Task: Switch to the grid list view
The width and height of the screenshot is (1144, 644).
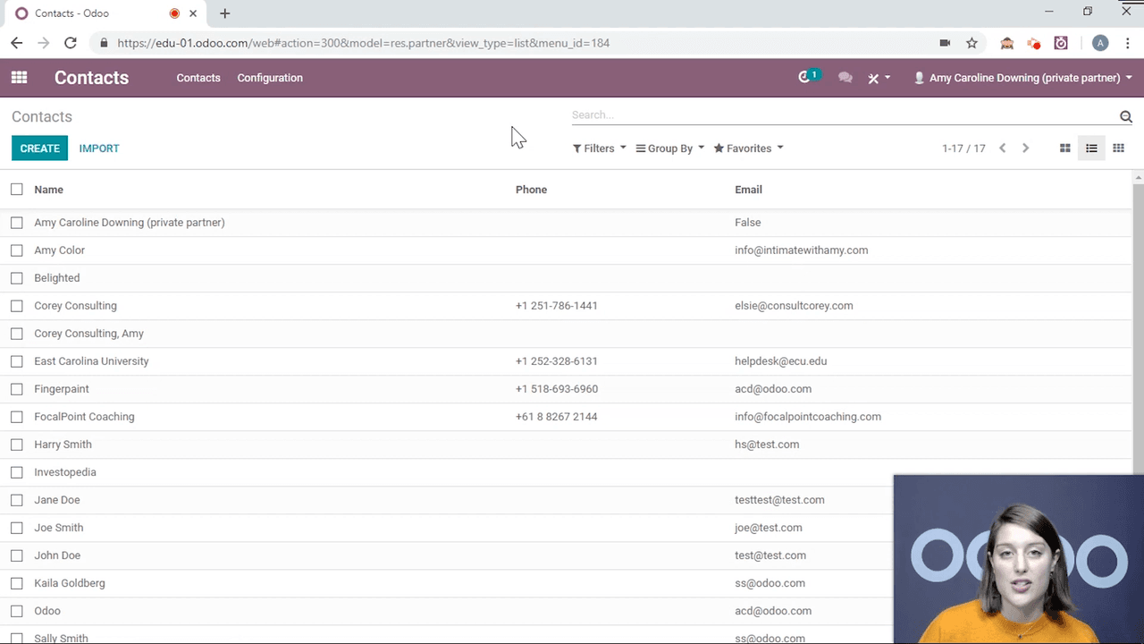Action: coord(1118,148)
